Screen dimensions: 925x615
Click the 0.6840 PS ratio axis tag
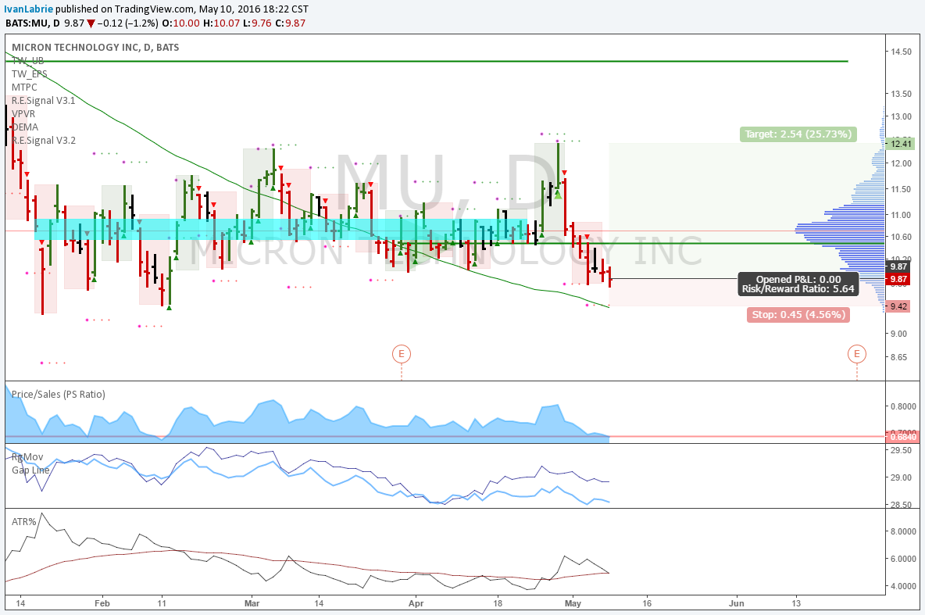point(902,437)
